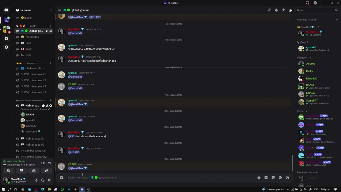Image resolution: width=341 pixels, height=192 pixels.
Task: Open Actividad settings gear icon
Action: point(315,19)
